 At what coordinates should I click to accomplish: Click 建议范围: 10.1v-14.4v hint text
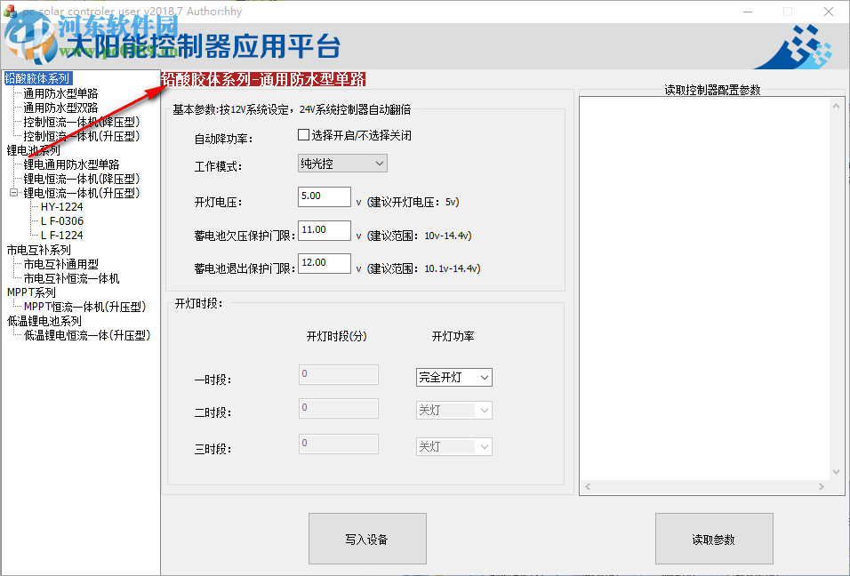423,268
